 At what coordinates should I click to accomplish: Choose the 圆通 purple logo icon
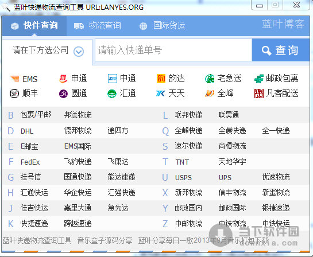(x=64, y=94)
